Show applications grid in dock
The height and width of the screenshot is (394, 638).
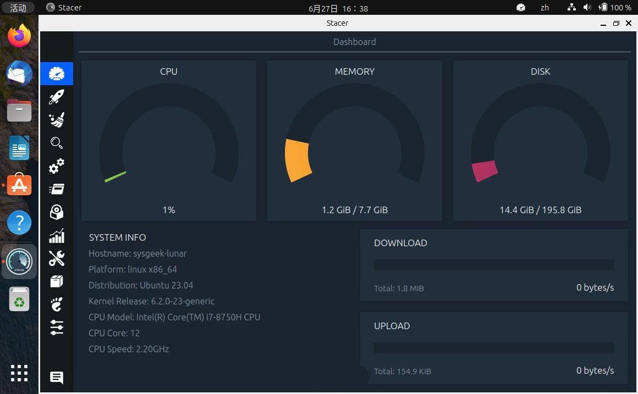coord(19,373)
